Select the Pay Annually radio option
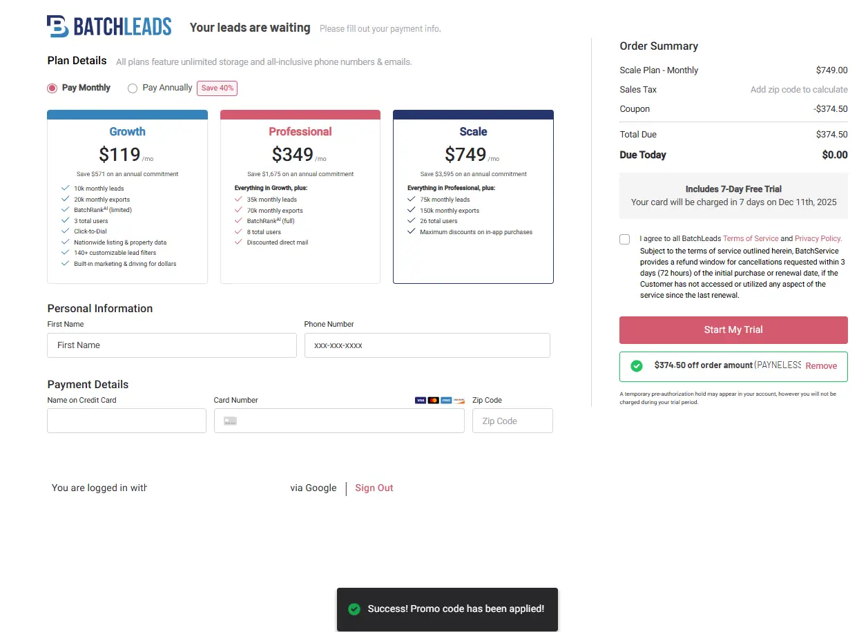 point(133,88)
